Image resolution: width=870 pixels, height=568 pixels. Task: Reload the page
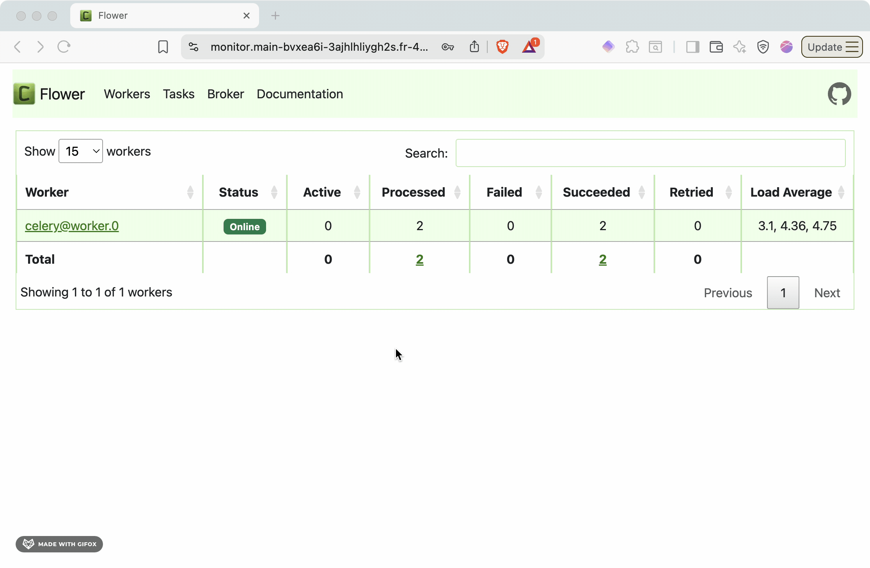64,47
